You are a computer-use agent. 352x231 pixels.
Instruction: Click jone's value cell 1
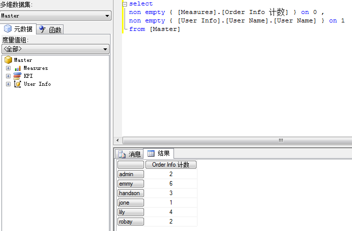click(171, 203)
